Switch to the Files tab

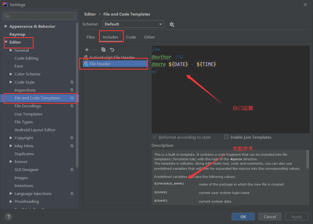(91, 37)
